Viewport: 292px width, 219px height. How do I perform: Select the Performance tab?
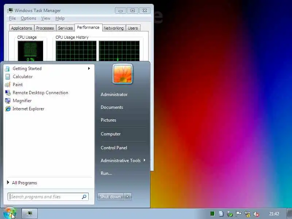(88, 28)
